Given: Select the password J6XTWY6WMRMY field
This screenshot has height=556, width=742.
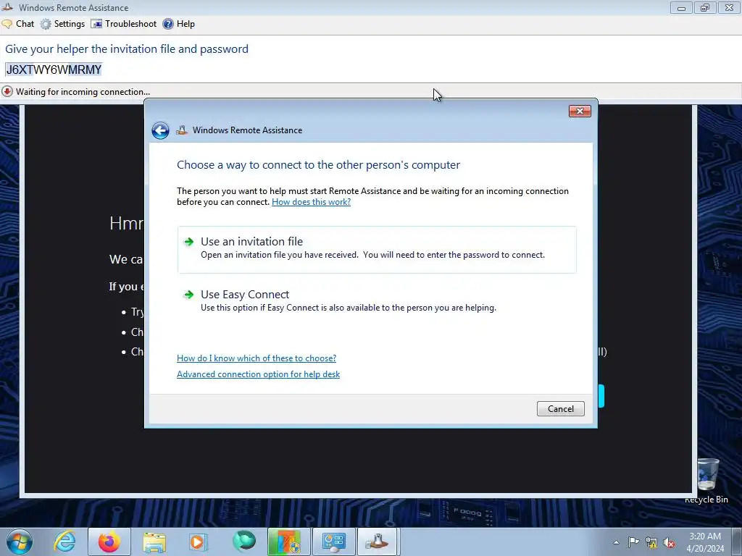Looking at the screenshot, I should click(x=54, y=70).
